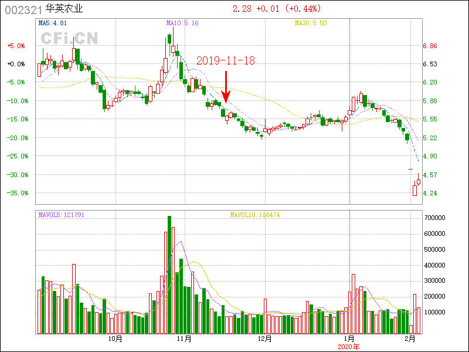Click the 700000 volume axis label
Viewport: 469px width, 352px height.
pos(436,218)
